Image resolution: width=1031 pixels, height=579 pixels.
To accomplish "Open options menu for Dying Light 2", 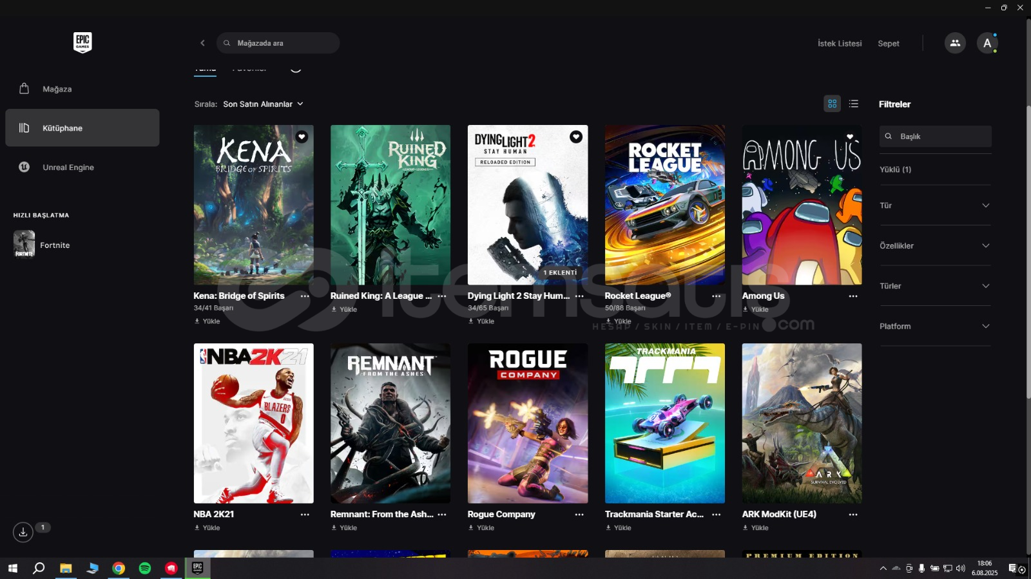I will (579, 296).
